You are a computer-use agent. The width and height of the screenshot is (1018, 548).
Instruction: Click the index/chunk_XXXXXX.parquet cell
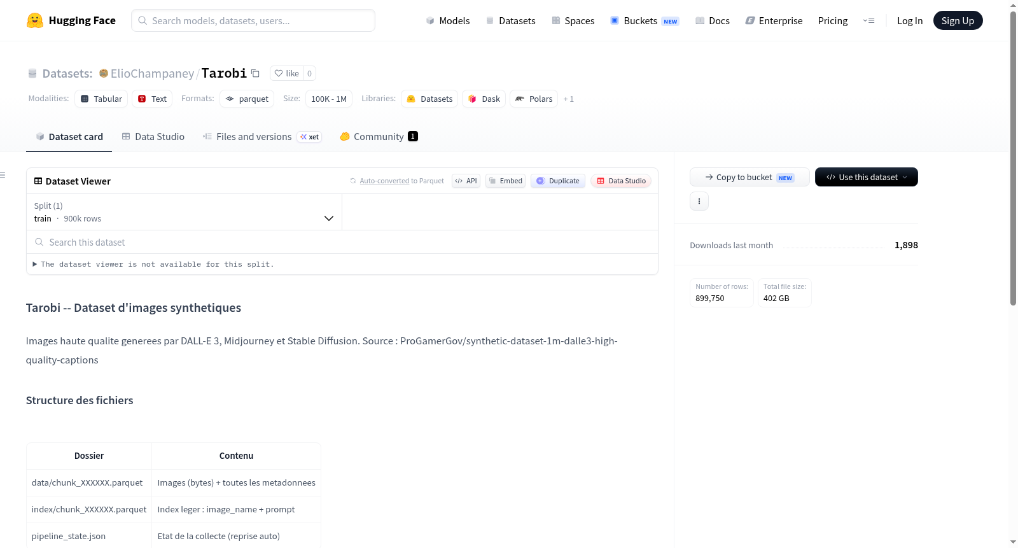pos(89,509)
